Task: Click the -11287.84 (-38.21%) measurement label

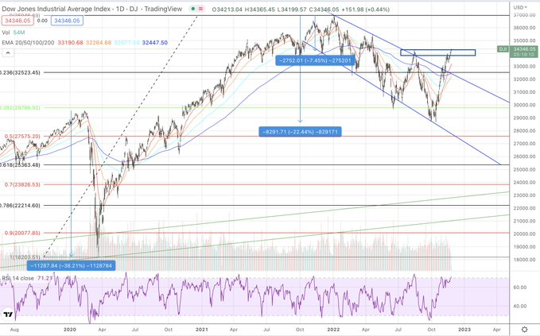Action: pyautogui.click(x=71, y=265)
